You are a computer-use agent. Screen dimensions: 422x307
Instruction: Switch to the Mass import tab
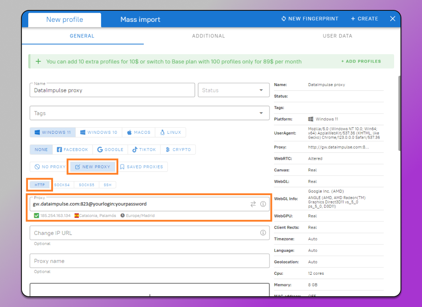click(x=140, y=20)
